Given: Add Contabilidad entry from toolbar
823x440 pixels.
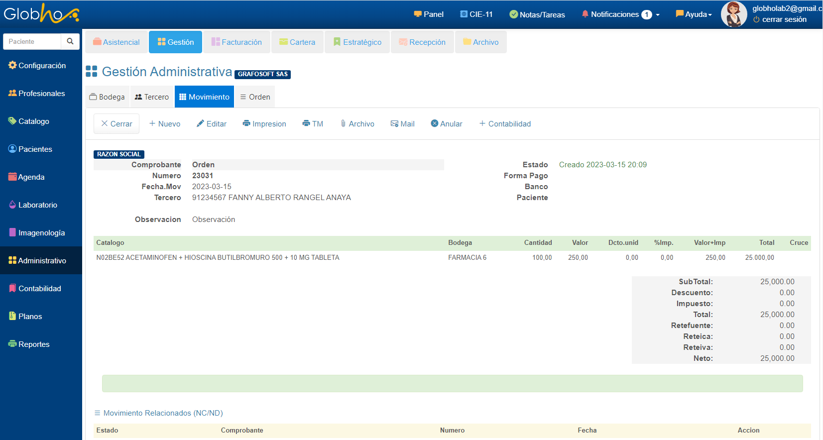Looking at the screenshot, I should 505,124.
